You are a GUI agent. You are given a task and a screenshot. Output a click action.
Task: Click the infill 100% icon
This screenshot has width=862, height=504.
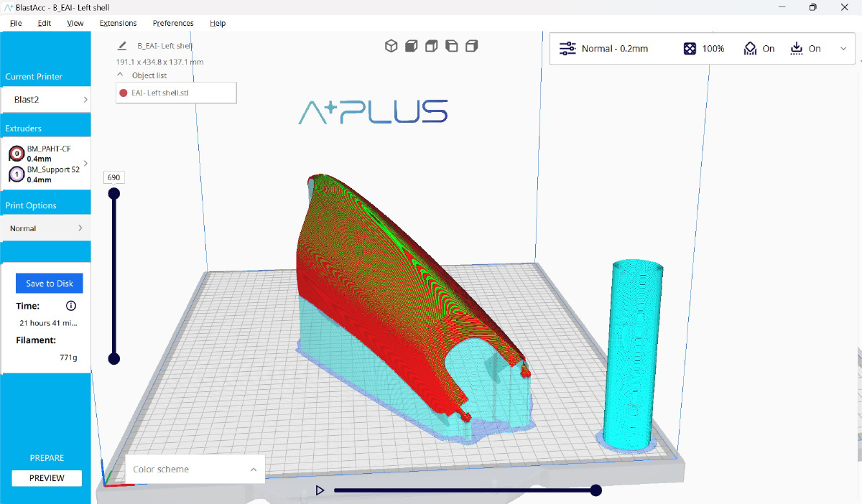pos(690,49)
